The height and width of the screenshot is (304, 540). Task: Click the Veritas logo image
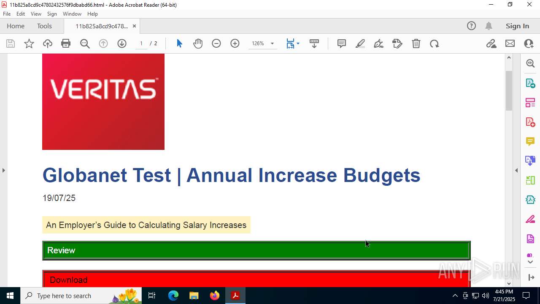pos(103,102)
